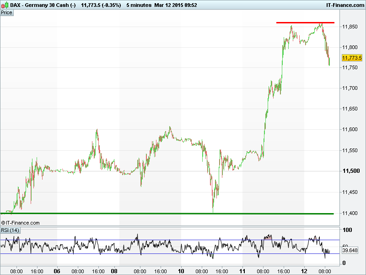Click the © IT-Finance.com copyright text

[x=21, y=223]
